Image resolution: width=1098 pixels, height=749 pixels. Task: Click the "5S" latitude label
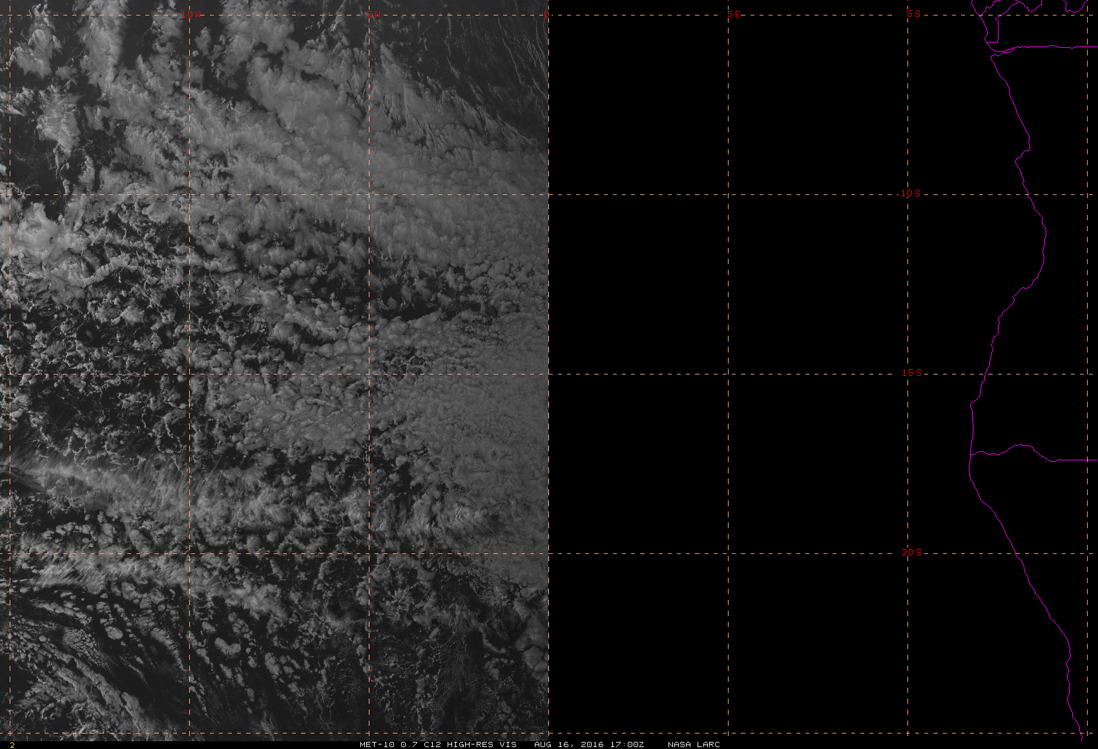pos(913,14)
